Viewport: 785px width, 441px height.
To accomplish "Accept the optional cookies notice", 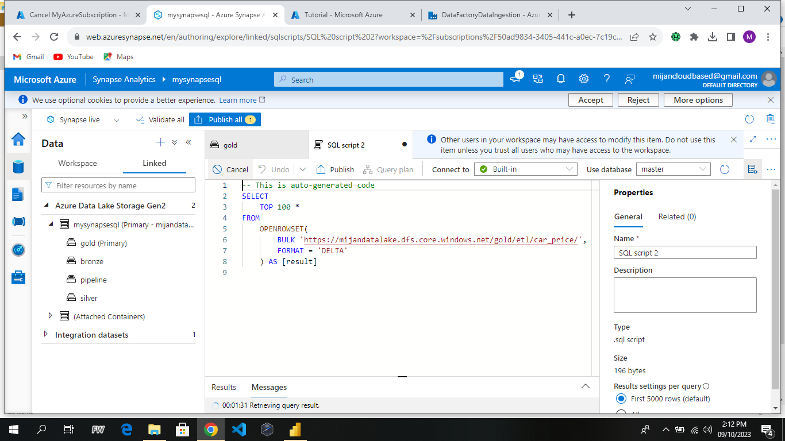I will [x=590, y=99].
